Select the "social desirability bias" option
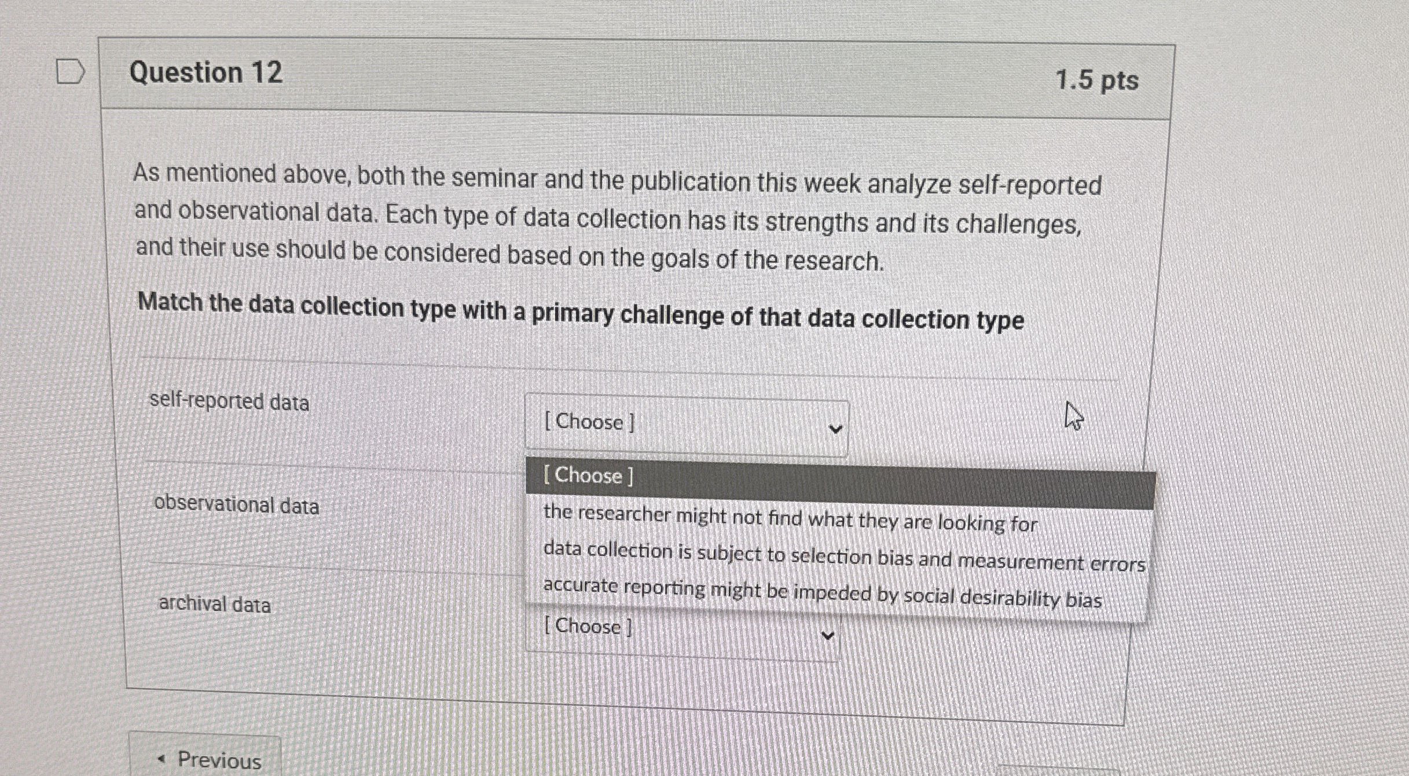Image resolution: width=1409 pixels, height=776 pixels. tap(822, 592)
